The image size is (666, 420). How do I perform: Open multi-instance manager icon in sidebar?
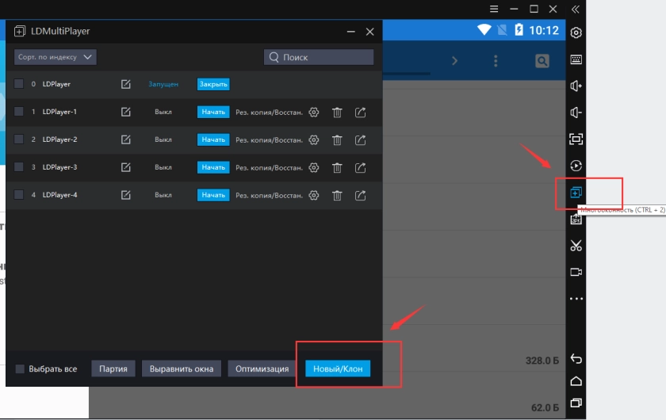[576, 193]
